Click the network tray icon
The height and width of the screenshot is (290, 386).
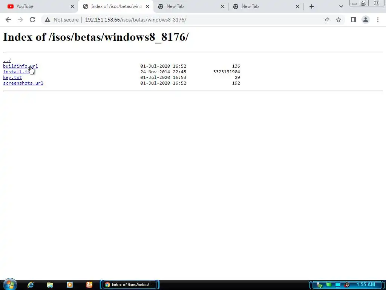(x=319, y=285)
